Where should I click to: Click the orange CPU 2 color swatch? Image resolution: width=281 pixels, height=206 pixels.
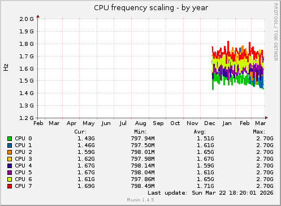pos(10,152)
